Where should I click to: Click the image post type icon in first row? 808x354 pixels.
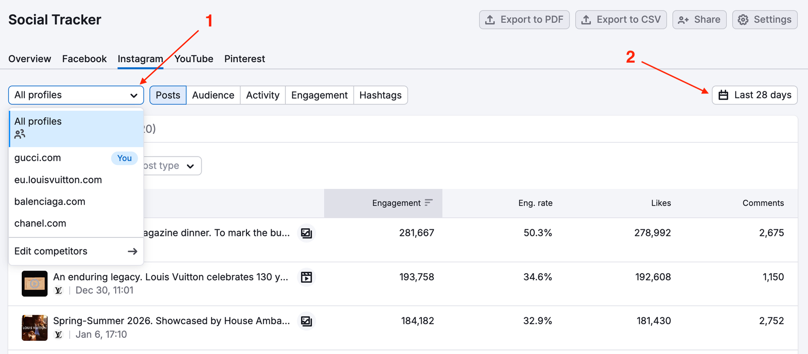tap(306, 233)
